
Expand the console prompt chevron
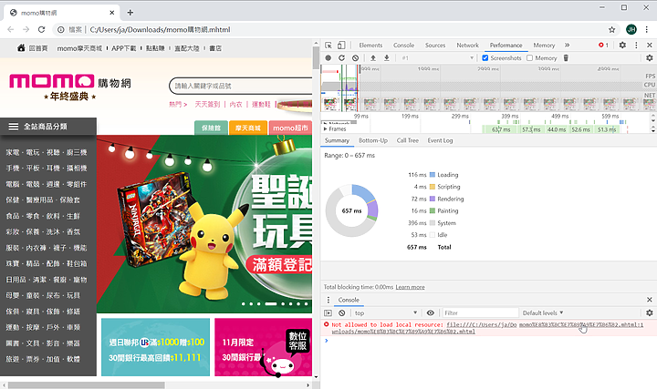click(327, 341)
